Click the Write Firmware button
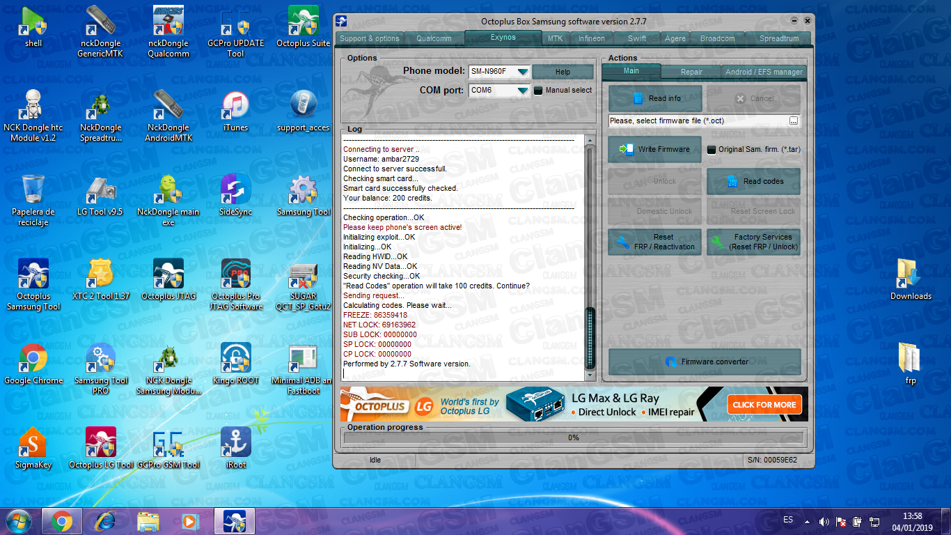 [x=654, y=150]
